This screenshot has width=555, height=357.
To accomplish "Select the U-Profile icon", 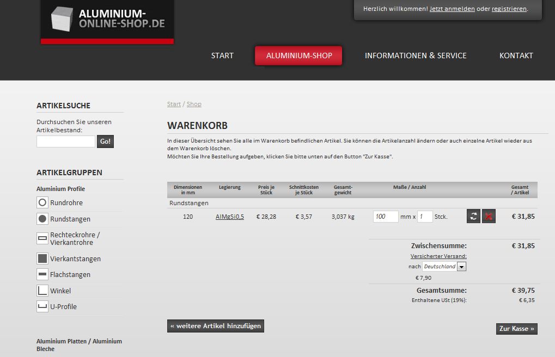I will [42, 306].
